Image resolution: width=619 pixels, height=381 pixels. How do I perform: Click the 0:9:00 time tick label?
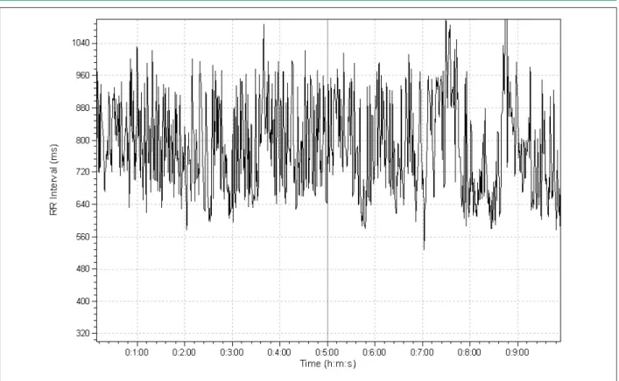[517, 352]
